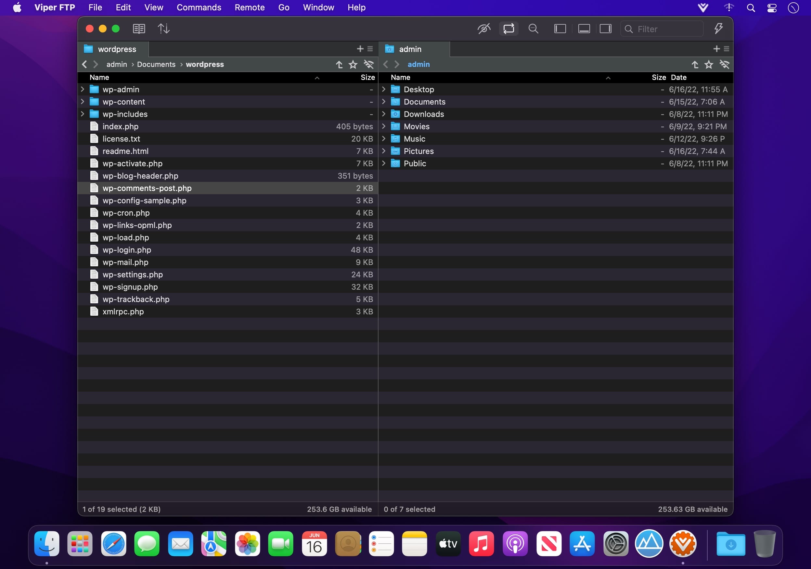This screenshot has width=811, height=569.
Task: Expand the wp-admin folder tree
Action: tap(82, 89)
